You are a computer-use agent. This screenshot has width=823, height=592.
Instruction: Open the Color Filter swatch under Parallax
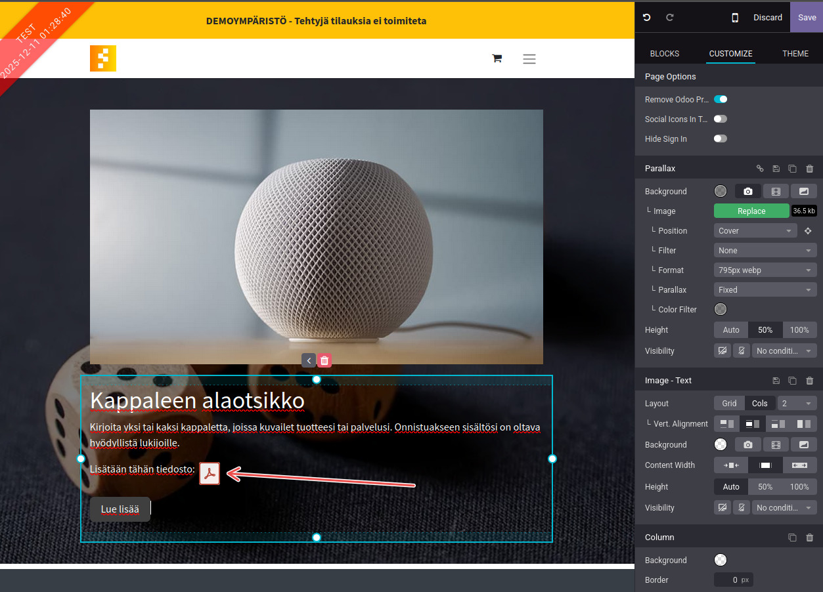click(x=721, y=310)
